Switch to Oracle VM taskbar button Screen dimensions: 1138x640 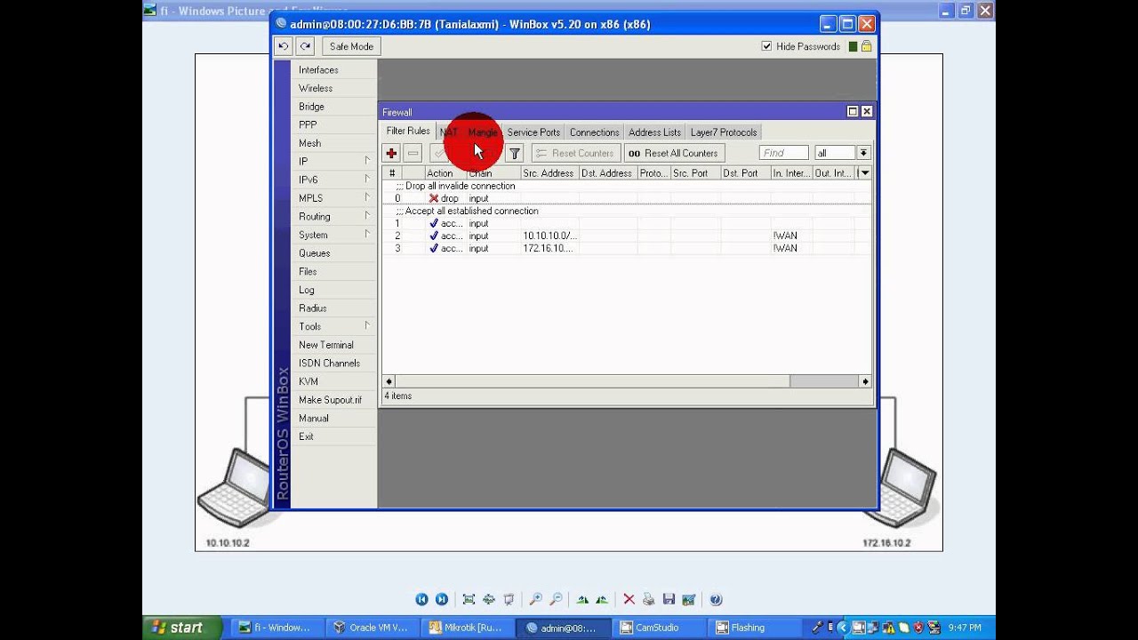pyautogui.click(x=371, y=628)
